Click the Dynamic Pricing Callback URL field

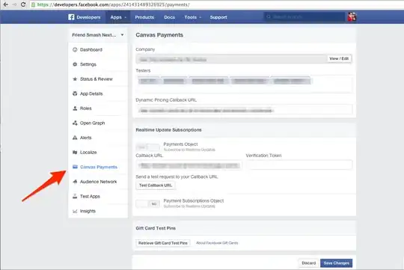coord(244,110)
